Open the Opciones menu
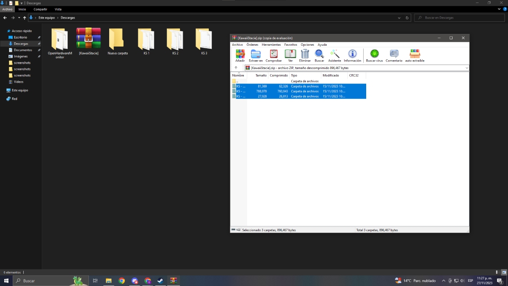The width and height of the screenshot is (508, 286). coord(307,44)
